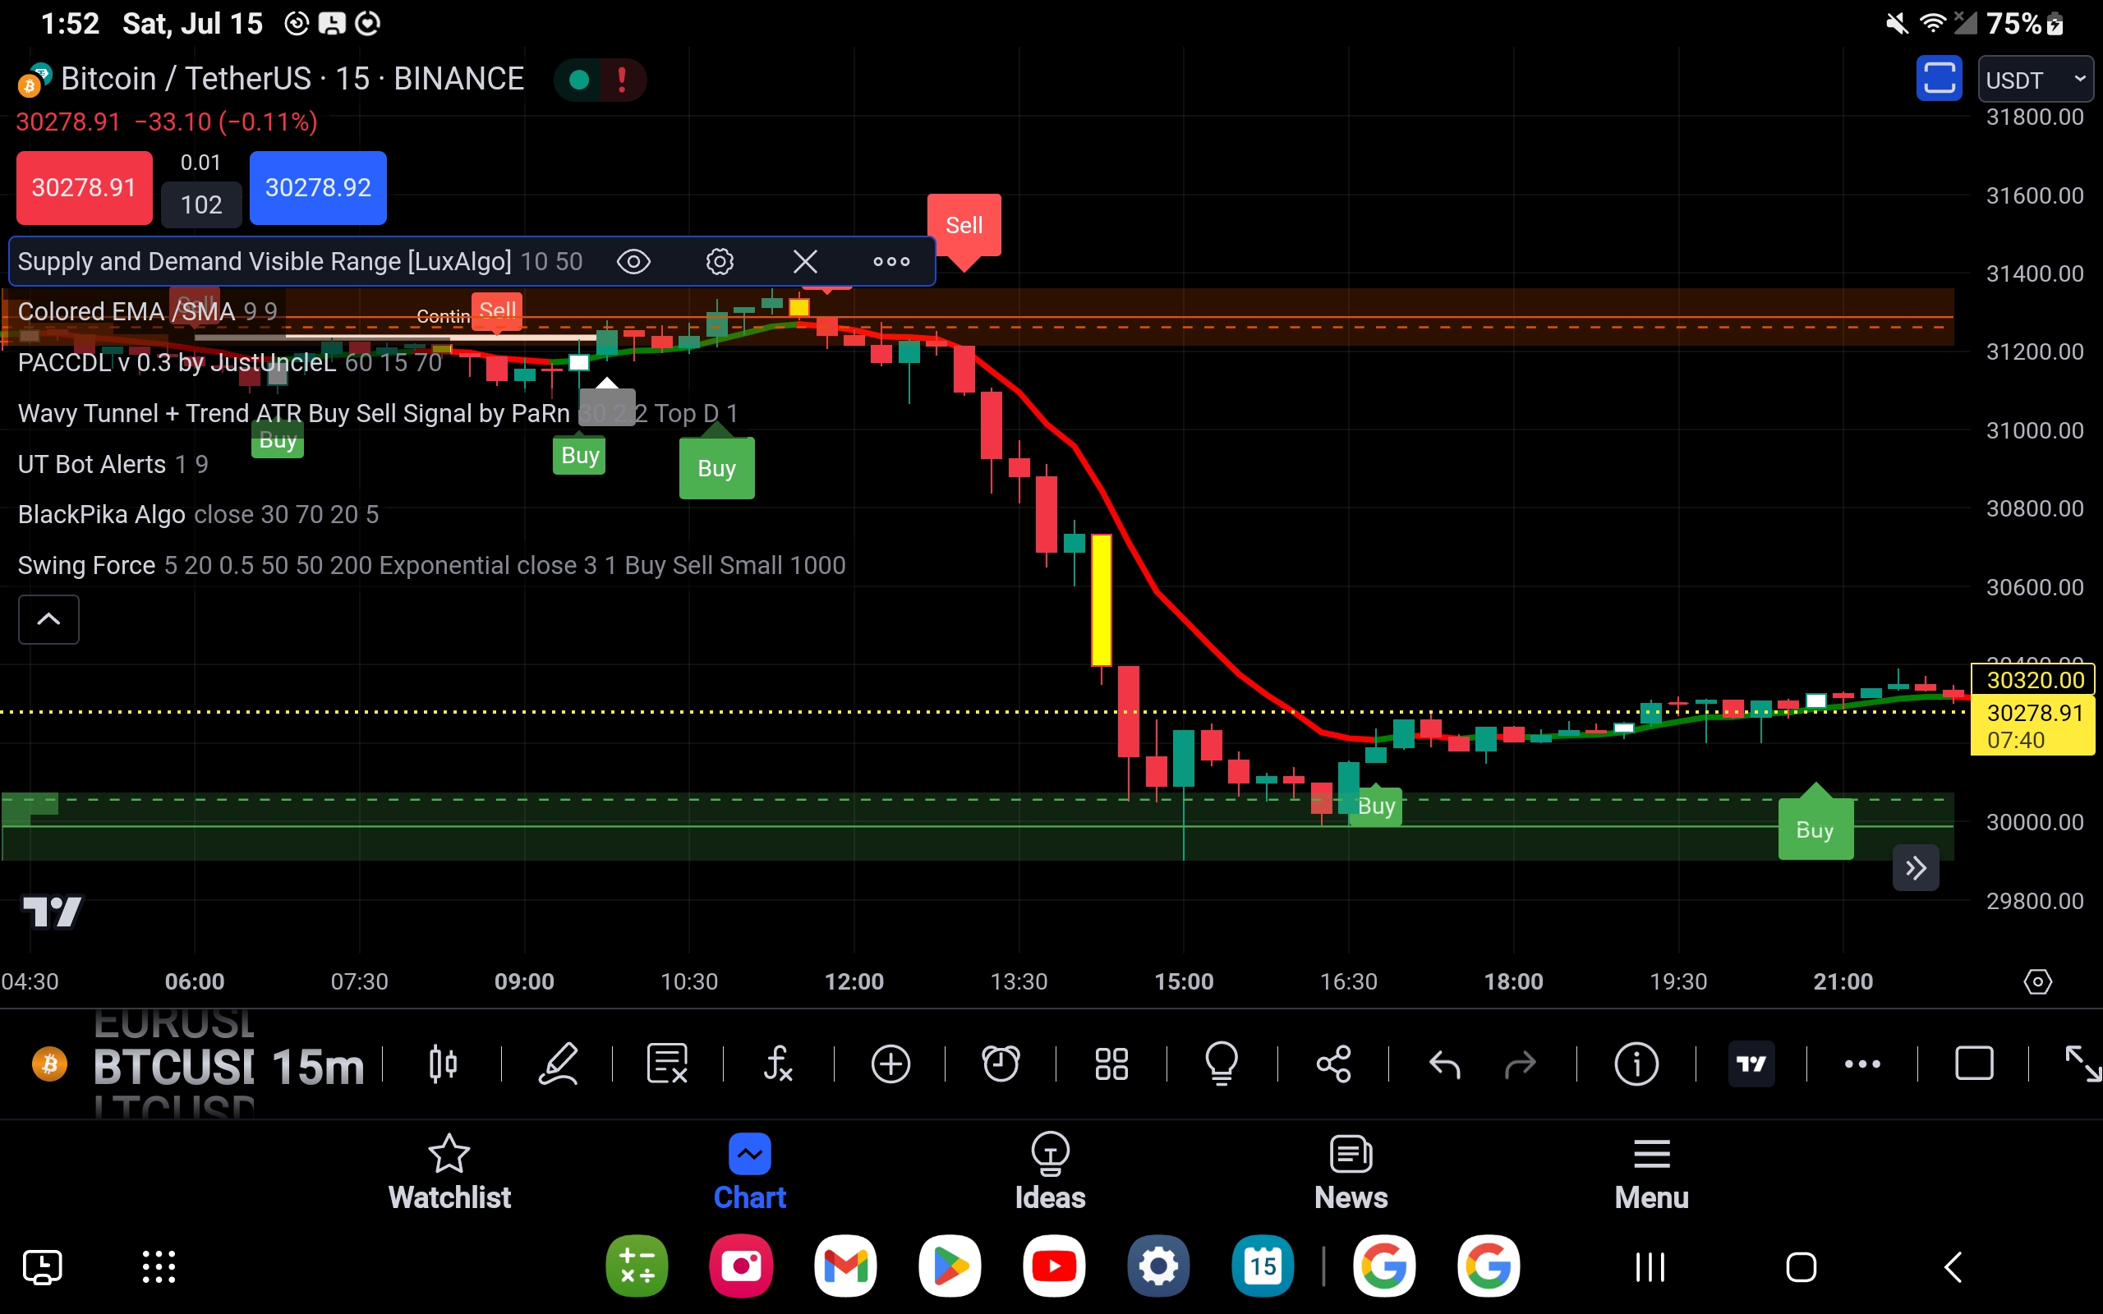Open the News tab
Screen dimensions: 2103x1314
(x=1351, y=1173)
